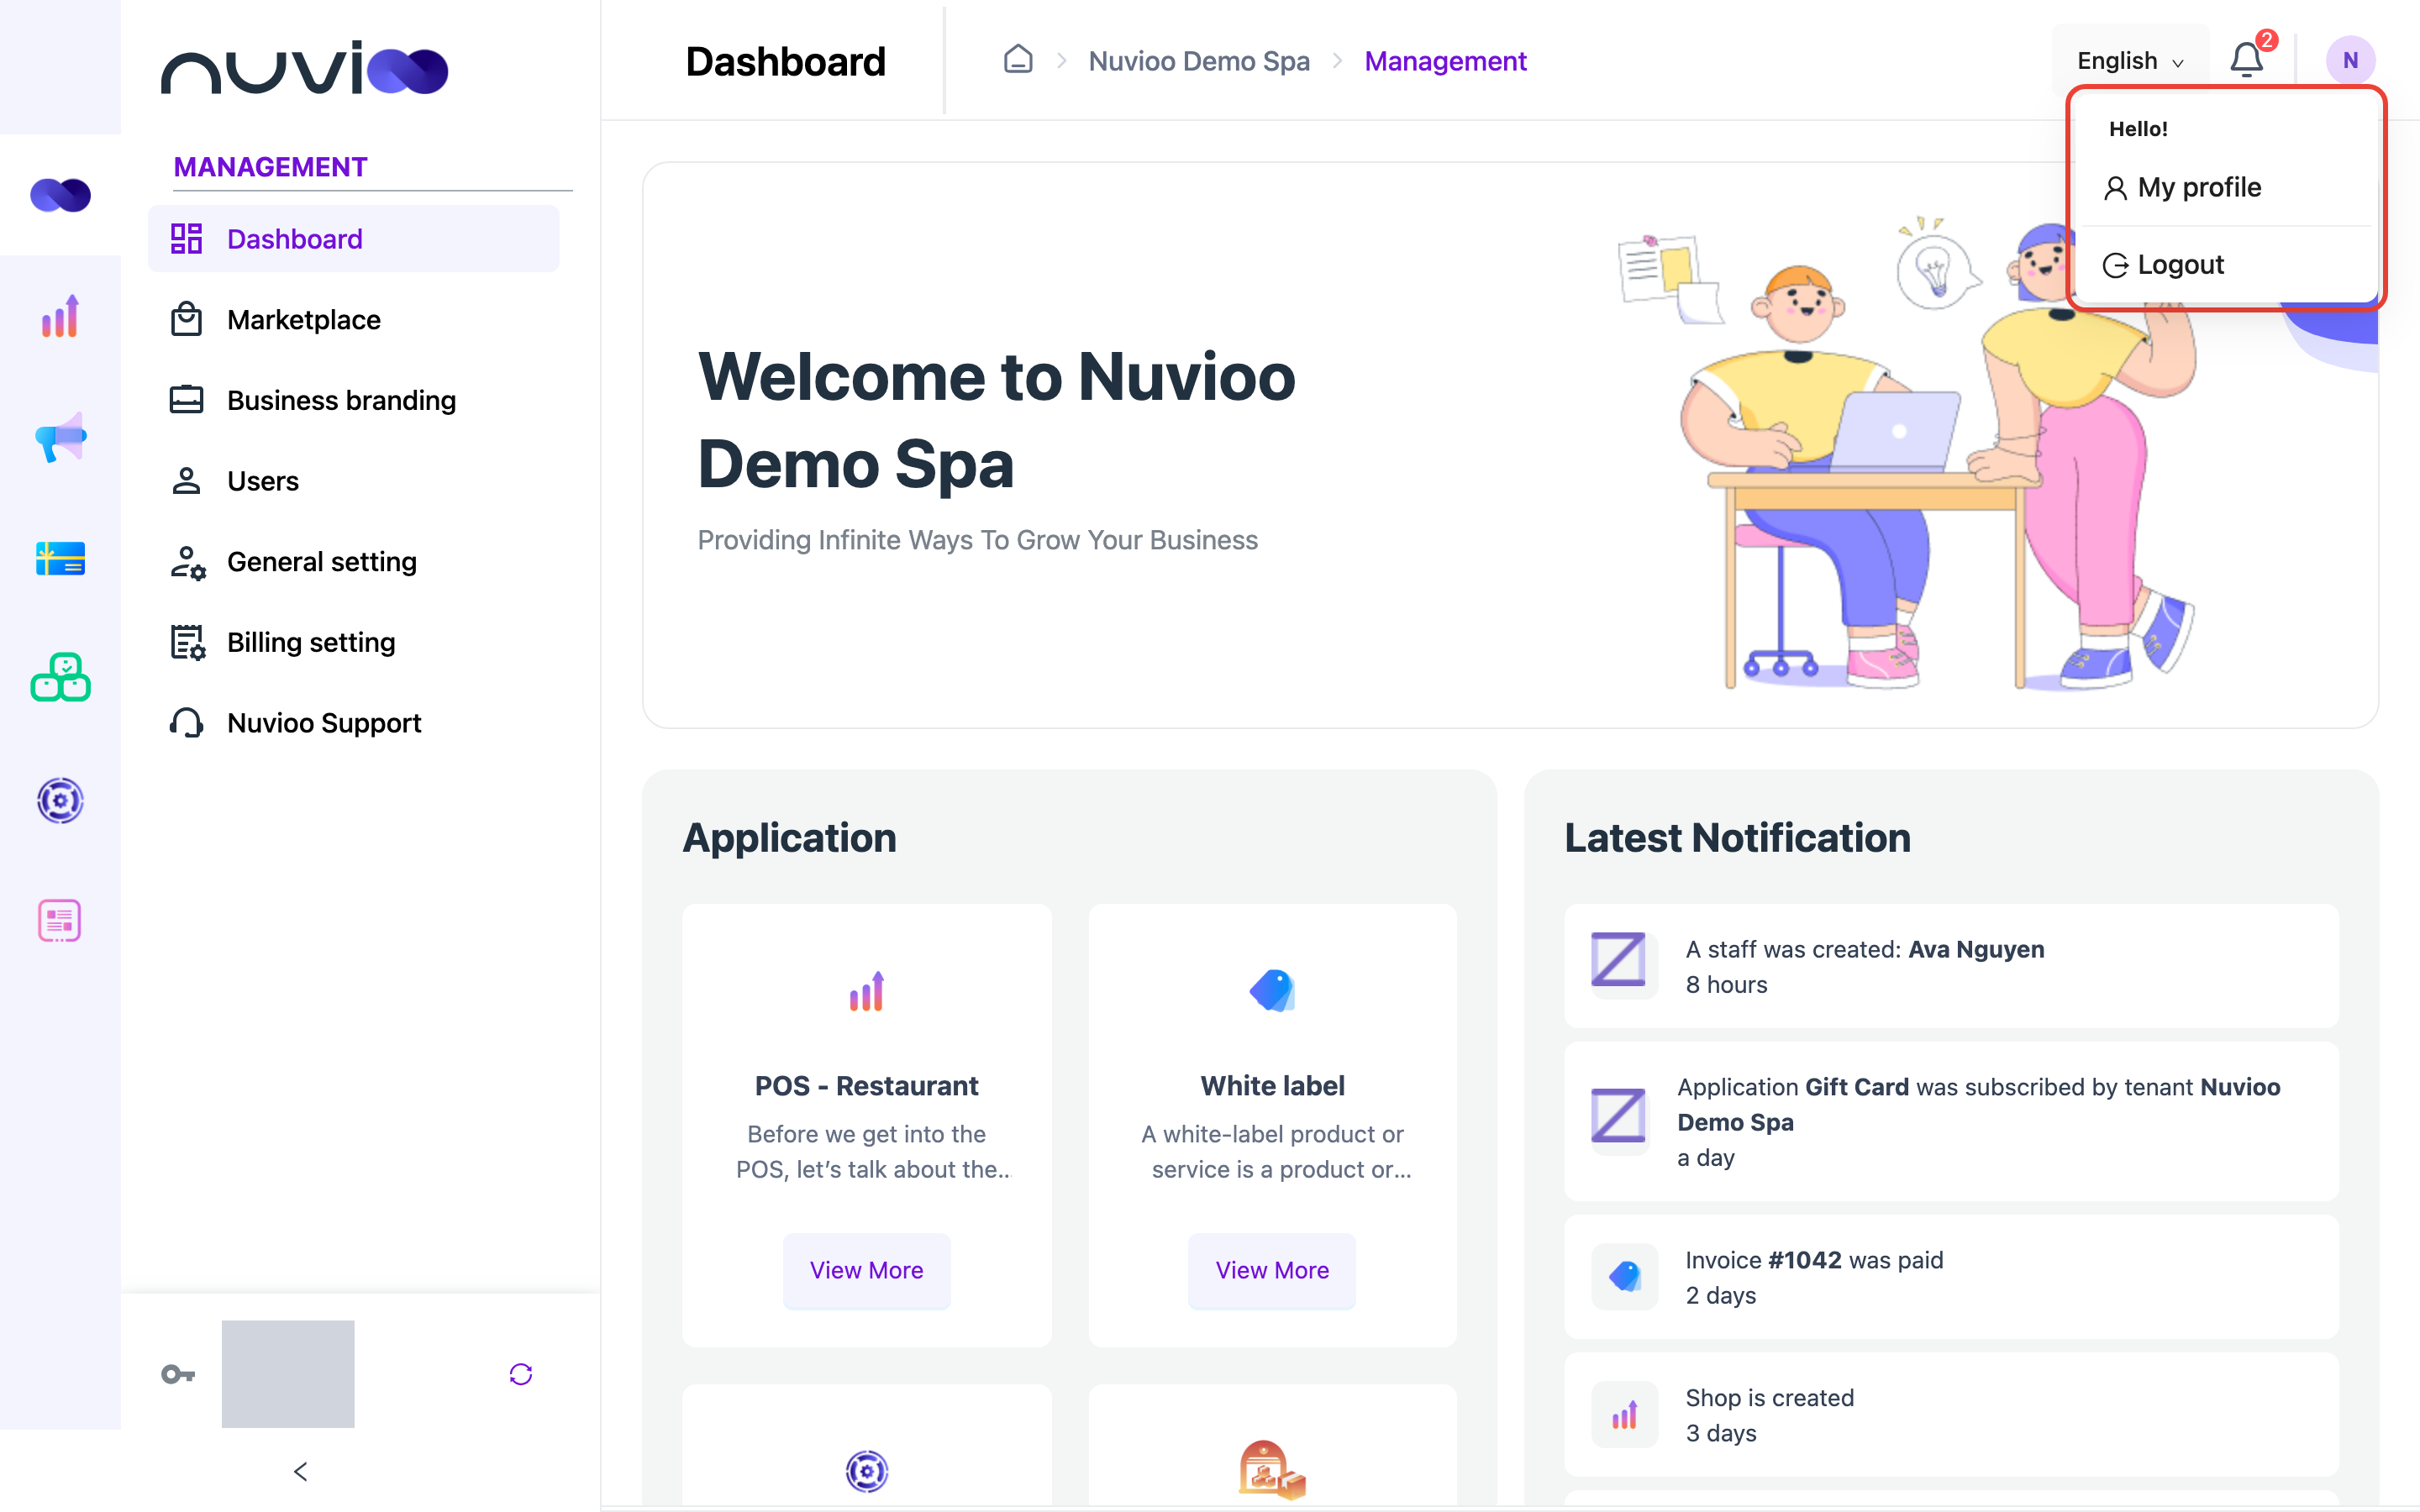
Task: Click the gray thumbnail at sidebar bottom
Action: pos(288,1374)
